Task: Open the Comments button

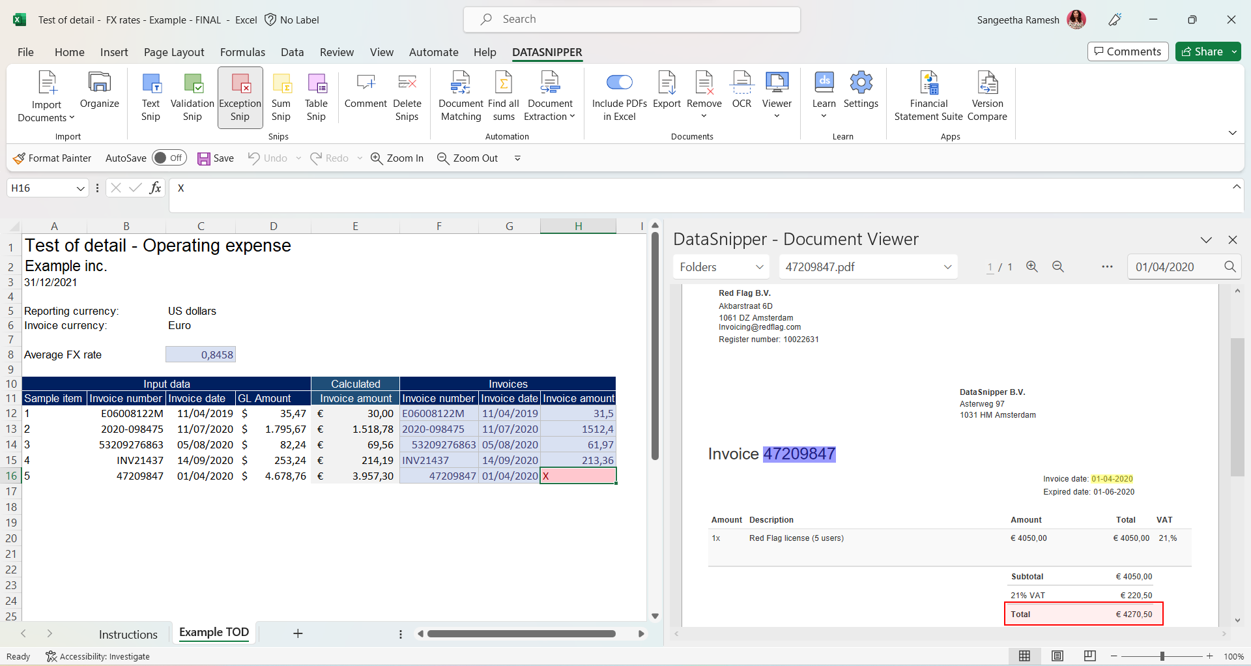Action: [x=1128, y=51]
